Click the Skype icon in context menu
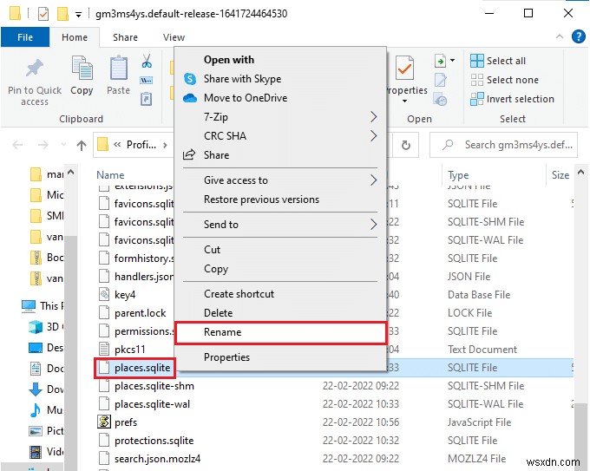The image size is (590, 471). 190,79
